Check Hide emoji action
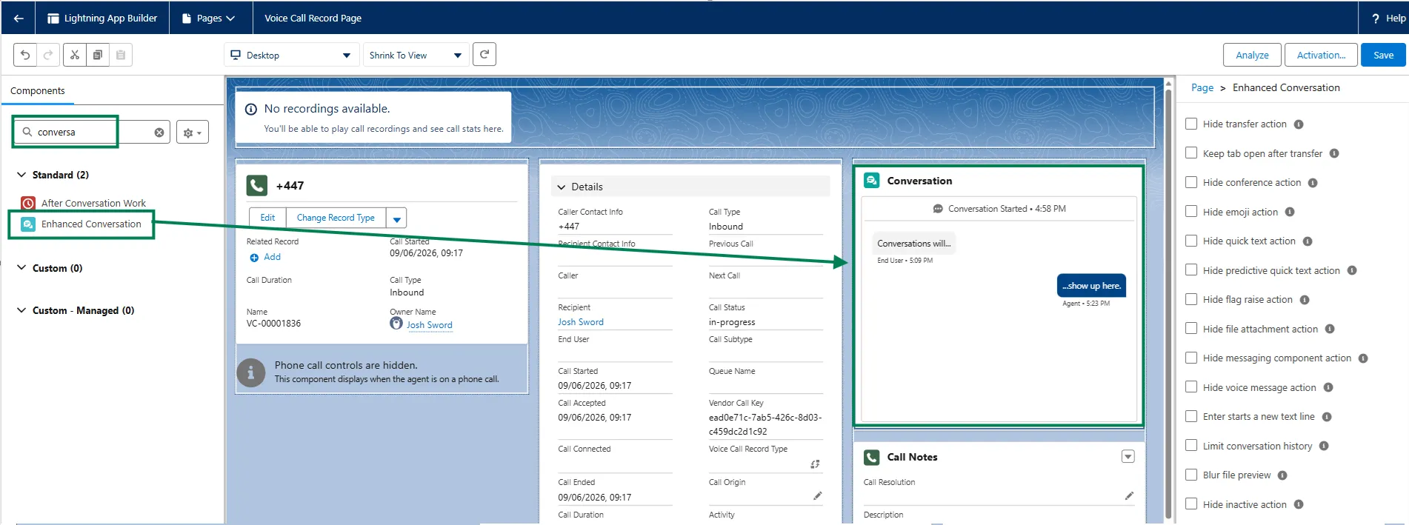Screen dimensions: 1409x525 1191,211
